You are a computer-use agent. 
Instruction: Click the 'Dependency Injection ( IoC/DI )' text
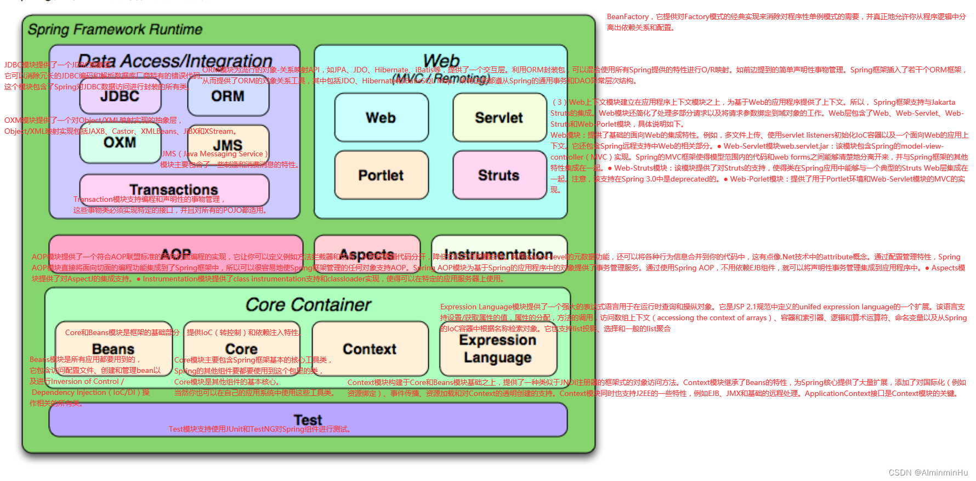coord(90,392)
